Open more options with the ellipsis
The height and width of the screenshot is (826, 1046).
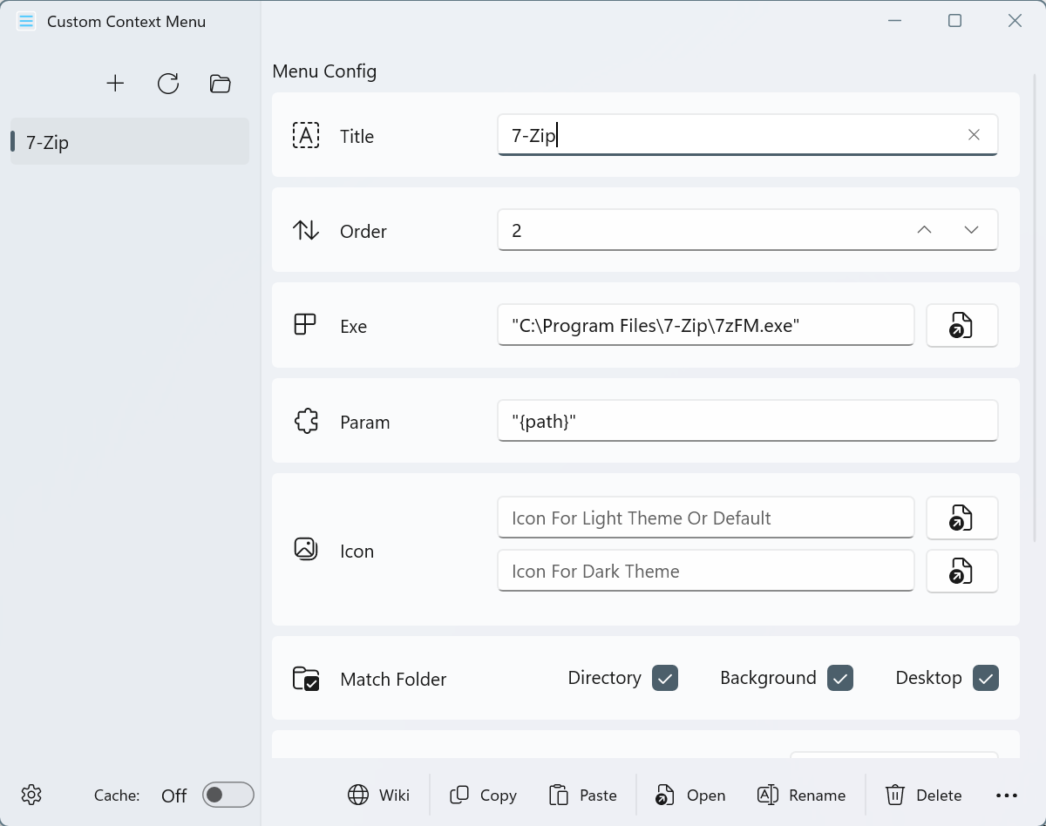(1007, 795)
